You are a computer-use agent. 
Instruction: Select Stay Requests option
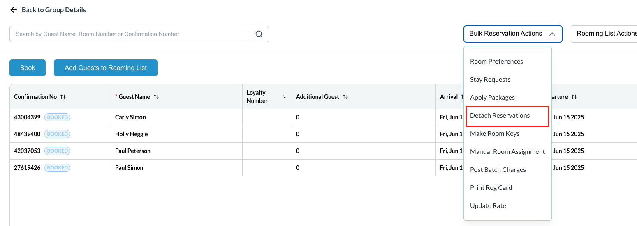pyautogui.click(x=490, y=80)
